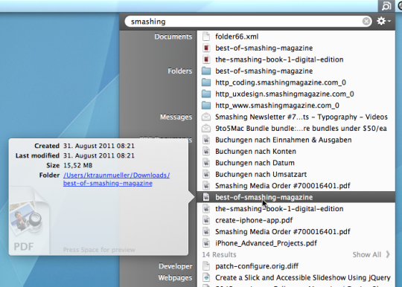Click PDF icon for Buchungen nach Datum
Screen dimensions: 402x287
[206, 163]
